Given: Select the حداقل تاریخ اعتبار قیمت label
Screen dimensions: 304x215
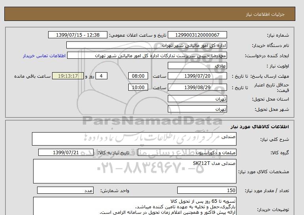Looking at the screenshot, I should pyautogui.click(x=272, y=88).
